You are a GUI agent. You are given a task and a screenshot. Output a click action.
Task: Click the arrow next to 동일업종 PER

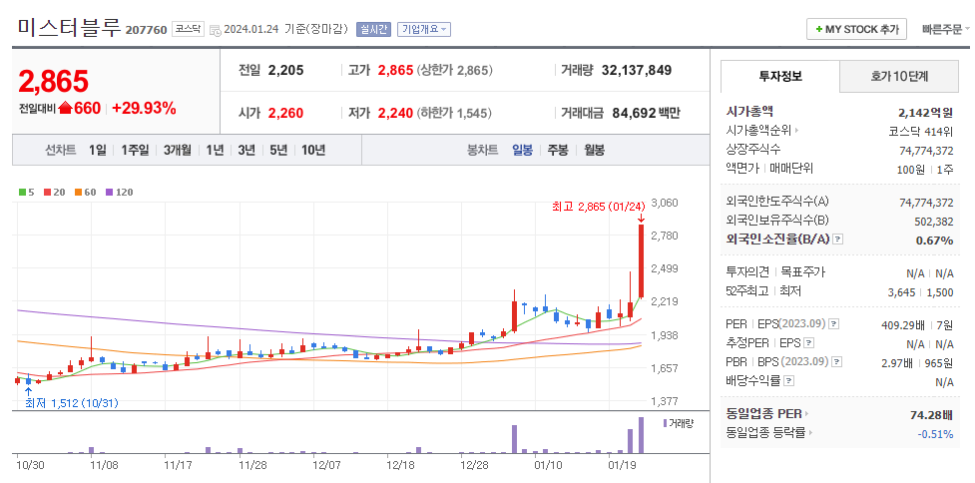pos(807,414)
